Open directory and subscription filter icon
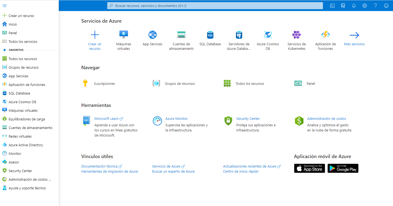This screenshot has height=206, width=393. point(343,6)
